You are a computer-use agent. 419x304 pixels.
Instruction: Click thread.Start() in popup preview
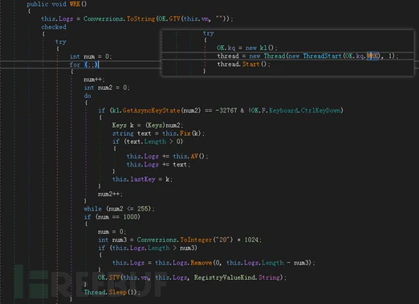tap(244, 64)
